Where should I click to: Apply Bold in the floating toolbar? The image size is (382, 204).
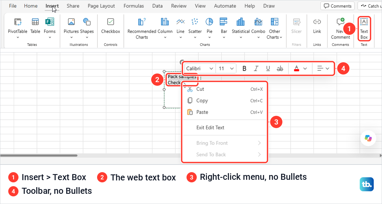[244, 68]
